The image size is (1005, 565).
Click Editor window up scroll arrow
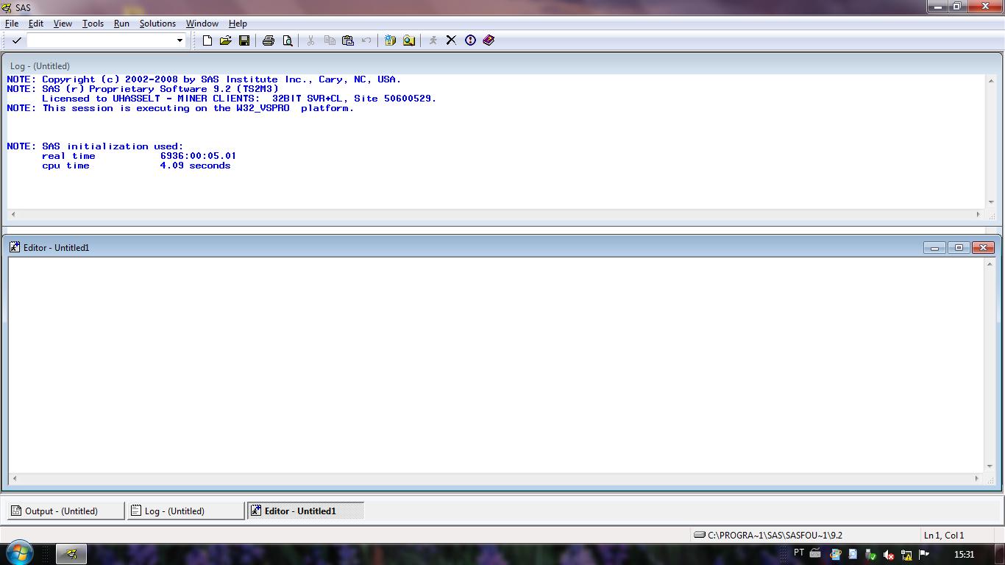(990, 263)
